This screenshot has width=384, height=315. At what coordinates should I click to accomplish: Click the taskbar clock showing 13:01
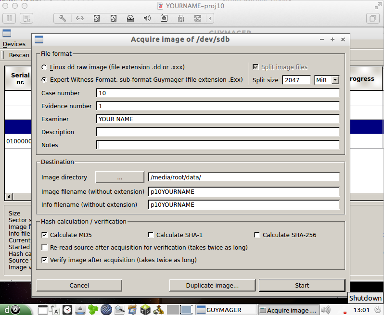coord(361,310)
